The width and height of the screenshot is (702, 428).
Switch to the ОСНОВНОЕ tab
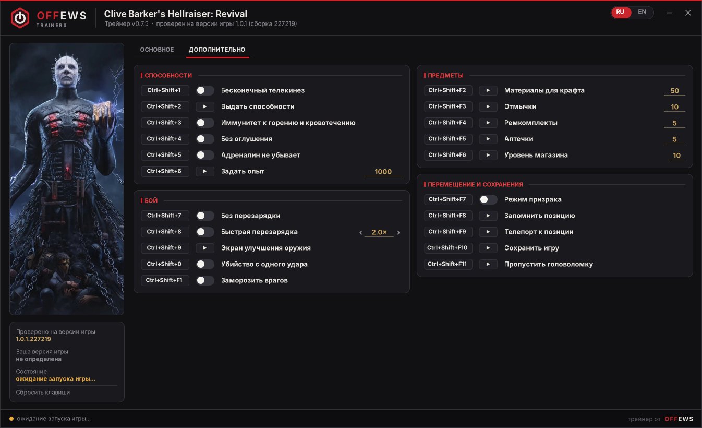pos(157,50)
